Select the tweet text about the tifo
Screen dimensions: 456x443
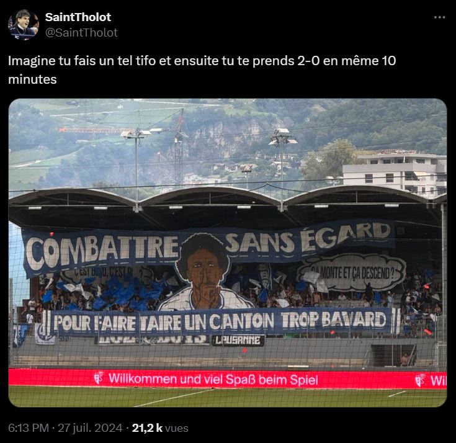coord(202,70)
